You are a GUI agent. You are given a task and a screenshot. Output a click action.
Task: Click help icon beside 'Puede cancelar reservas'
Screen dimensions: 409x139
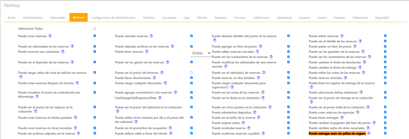[151, 36]
